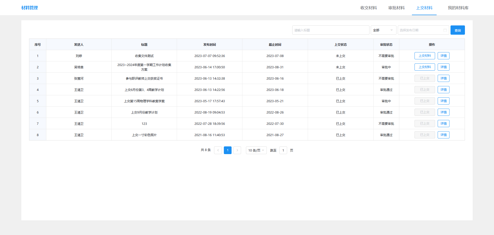494x235 pixels.
Task: Open 详情 for 上交9月份教学计划 row
Action: [443, 112]
